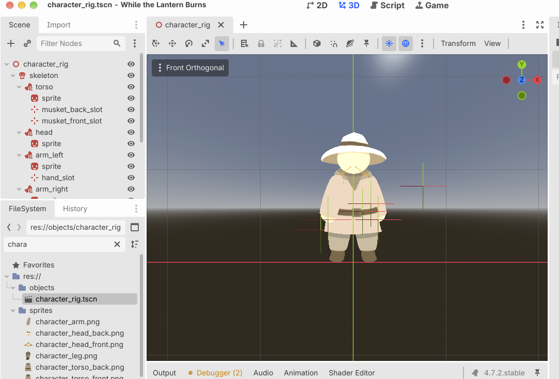Open the Debugger (2) panel
This screenshot has width=559, height=379.
(x=215, y=373)
